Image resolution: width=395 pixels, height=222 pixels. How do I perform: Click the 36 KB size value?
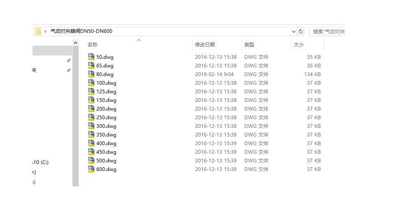(x=314, y=65)
